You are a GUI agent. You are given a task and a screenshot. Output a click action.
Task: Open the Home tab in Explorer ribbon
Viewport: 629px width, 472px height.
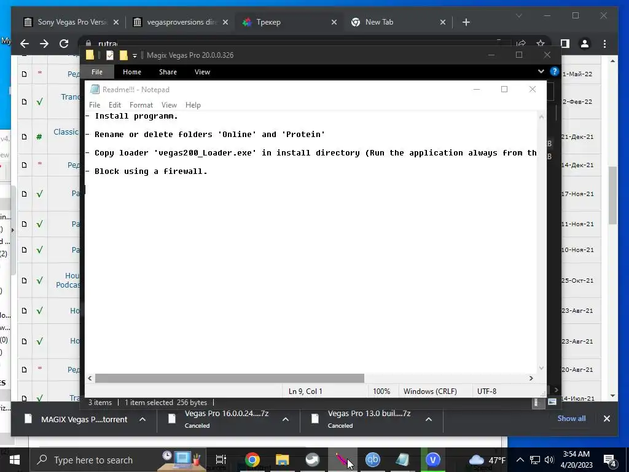(x=132, y=72)
